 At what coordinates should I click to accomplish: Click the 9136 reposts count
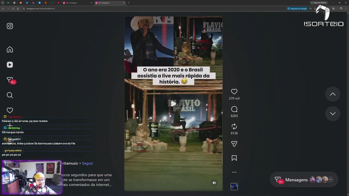click(x=234, y=133)
